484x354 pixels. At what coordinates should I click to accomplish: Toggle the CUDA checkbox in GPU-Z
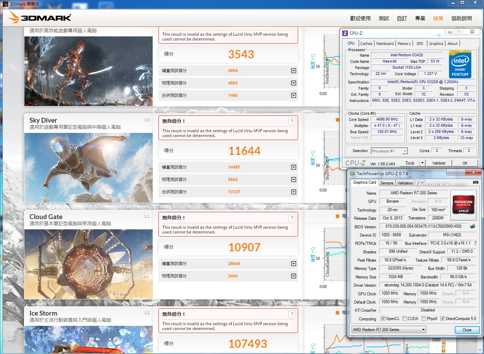tap(405, 319)
